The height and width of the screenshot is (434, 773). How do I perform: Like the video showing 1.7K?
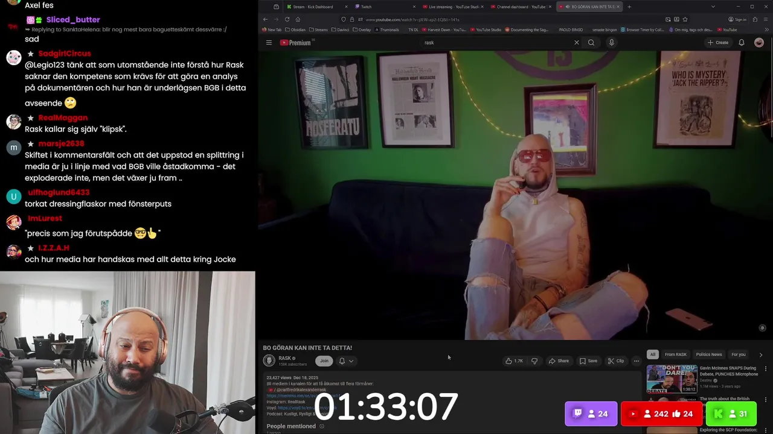tap(514, 361)
